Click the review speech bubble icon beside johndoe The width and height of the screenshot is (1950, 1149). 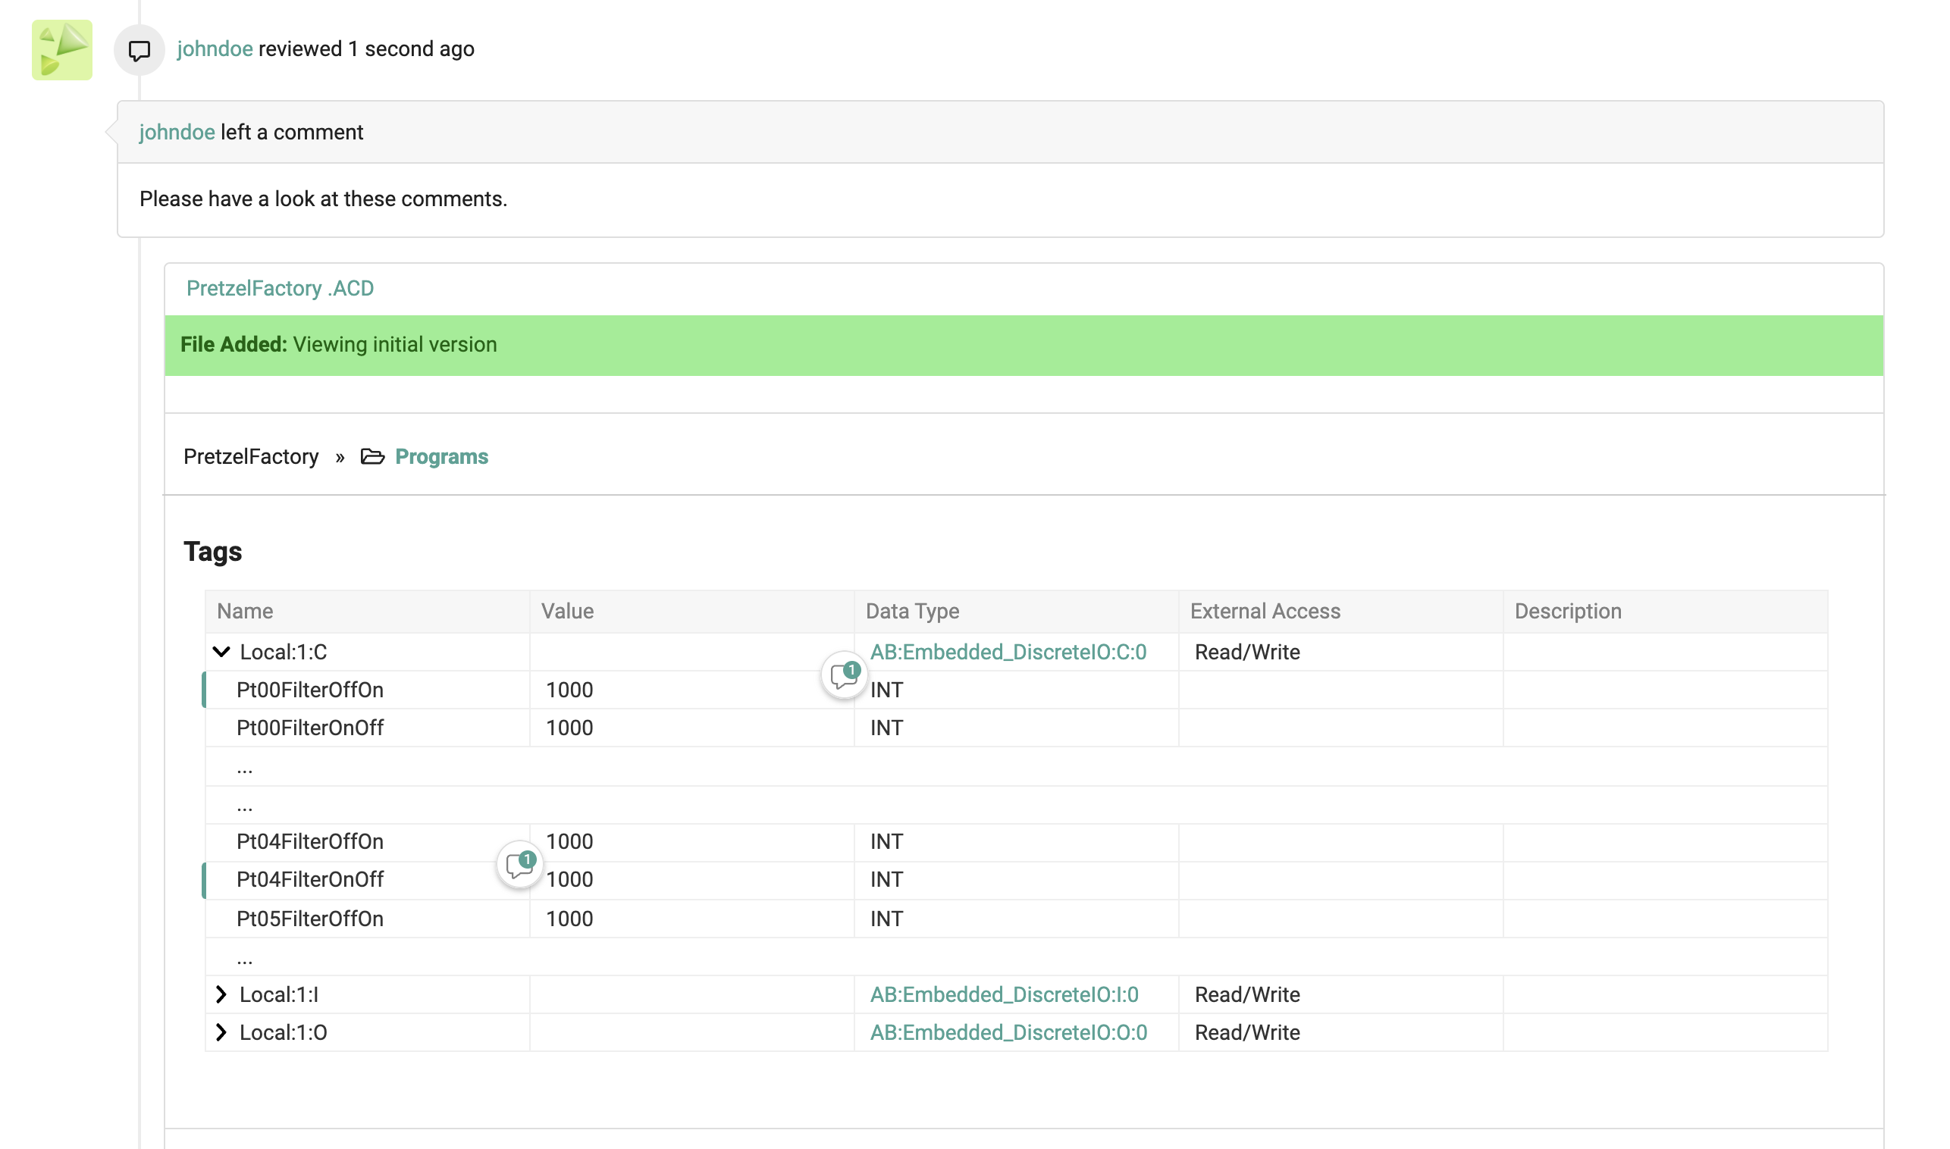(x=139, y=51)
